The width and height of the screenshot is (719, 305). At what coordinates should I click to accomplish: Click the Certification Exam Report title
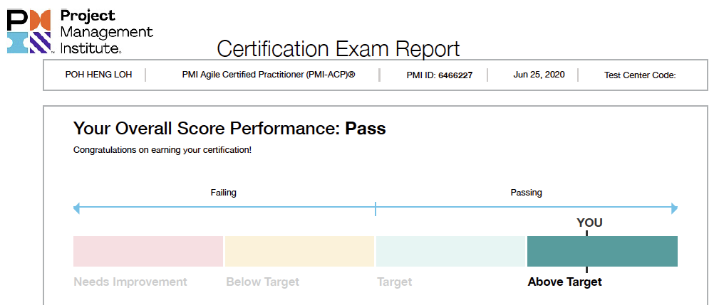point(338,49)
